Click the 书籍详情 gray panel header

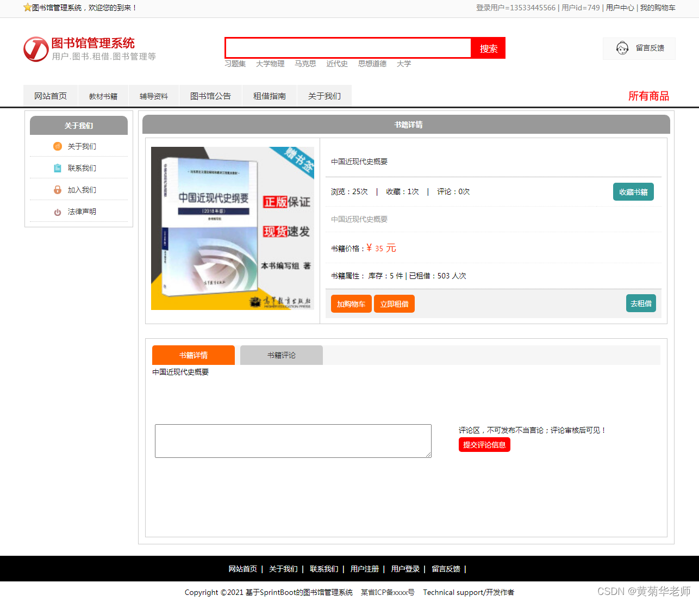(x=406, y=125)
